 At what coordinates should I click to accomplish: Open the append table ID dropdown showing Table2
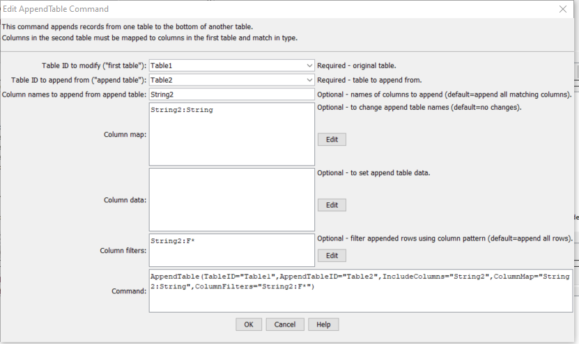click(231, 80)
